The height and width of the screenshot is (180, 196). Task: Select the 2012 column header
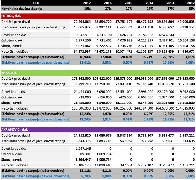(x=191, y=3)
